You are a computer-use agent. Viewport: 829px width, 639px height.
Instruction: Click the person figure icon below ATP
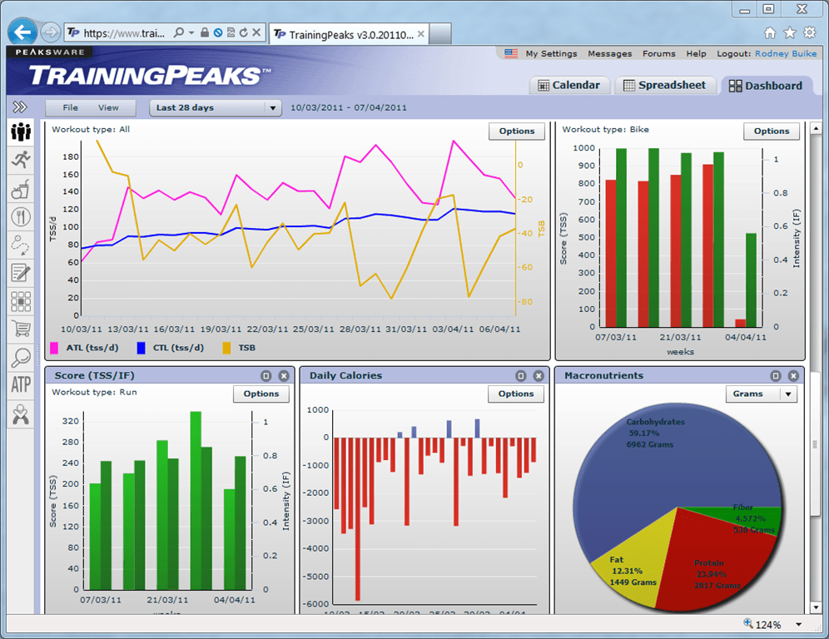[21, 415]
